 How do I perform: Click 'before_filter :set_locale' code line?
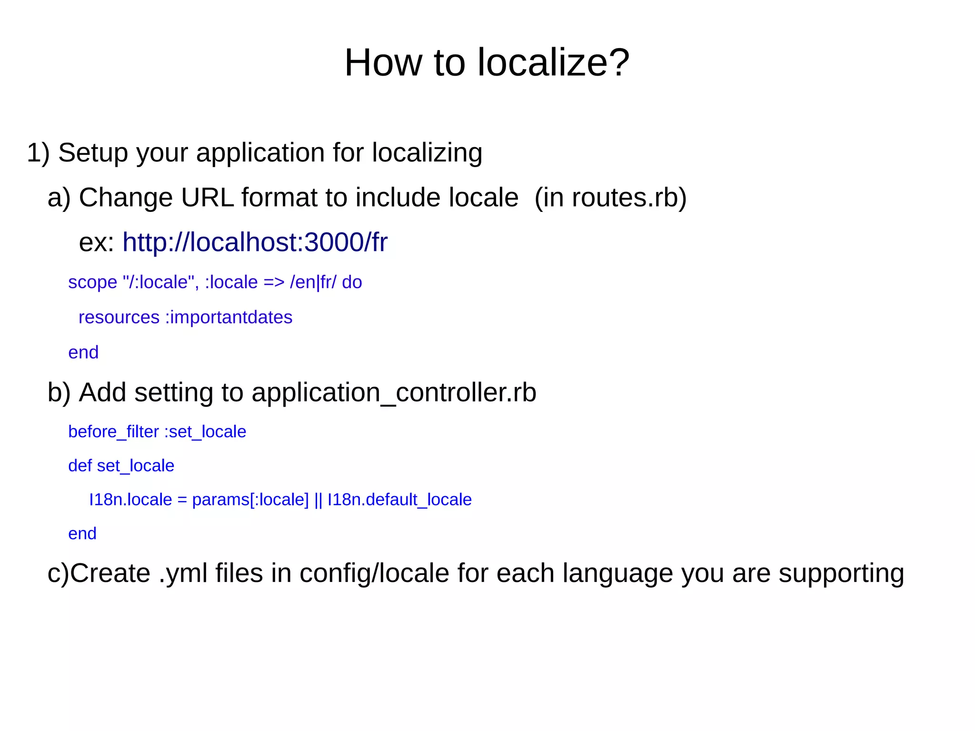(x=157, y=432)
